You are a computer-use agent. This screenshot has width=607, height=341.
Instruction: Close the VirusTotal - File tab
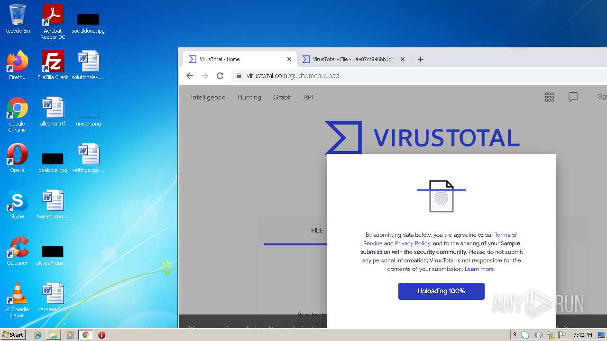point(403,59)
